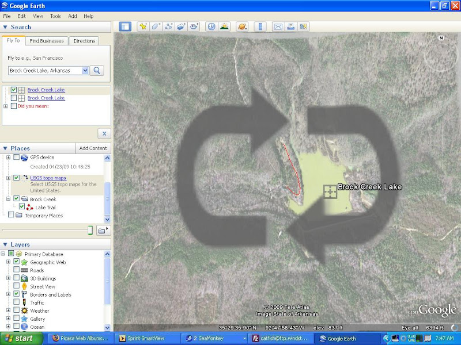Click the Email envelope icon
The height and width of the screenshot is (345, 461).
[x=278, y=26]
